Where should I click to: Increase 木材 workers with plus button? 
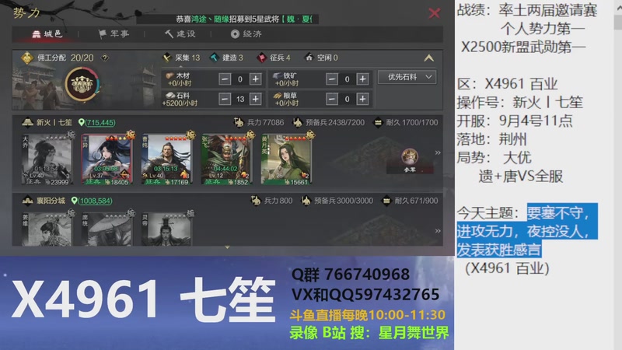[256, 79]
